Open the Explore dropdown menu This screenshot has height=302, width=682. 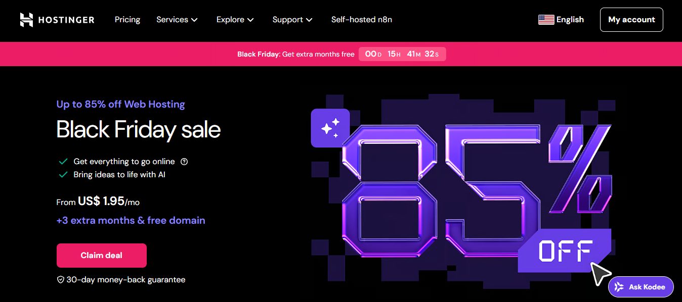click(235, 20)
